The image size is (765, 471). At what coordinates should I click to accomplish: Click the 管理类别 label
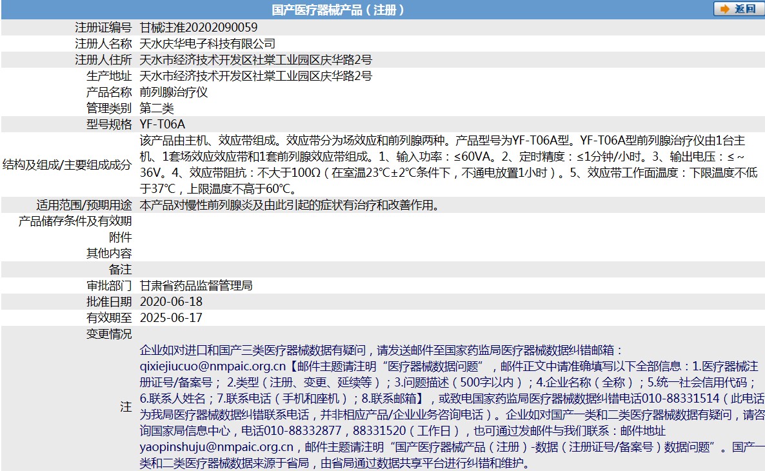coord(109,108)
